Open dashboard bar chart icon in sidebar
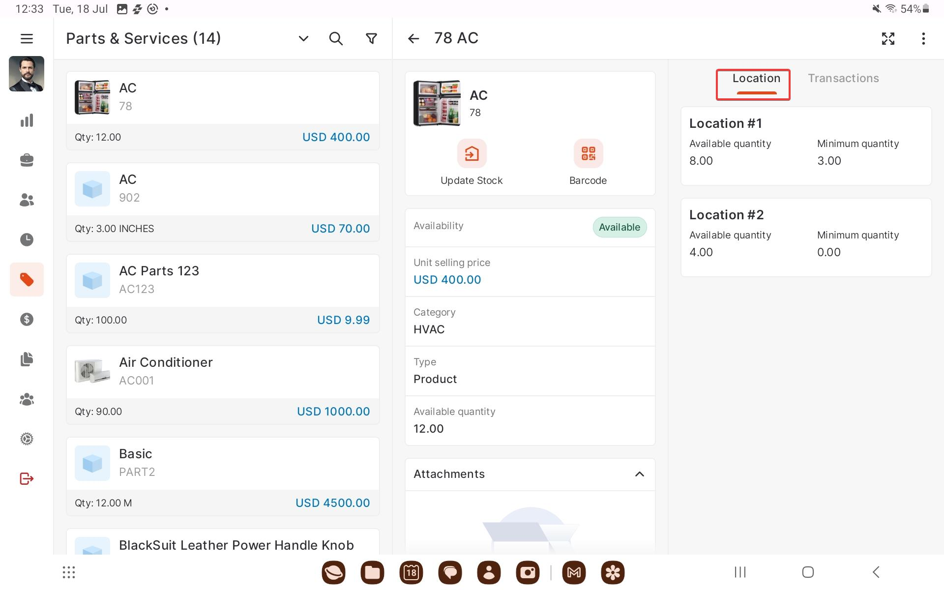This screenshot has height=590, width=944. [27, 120]
